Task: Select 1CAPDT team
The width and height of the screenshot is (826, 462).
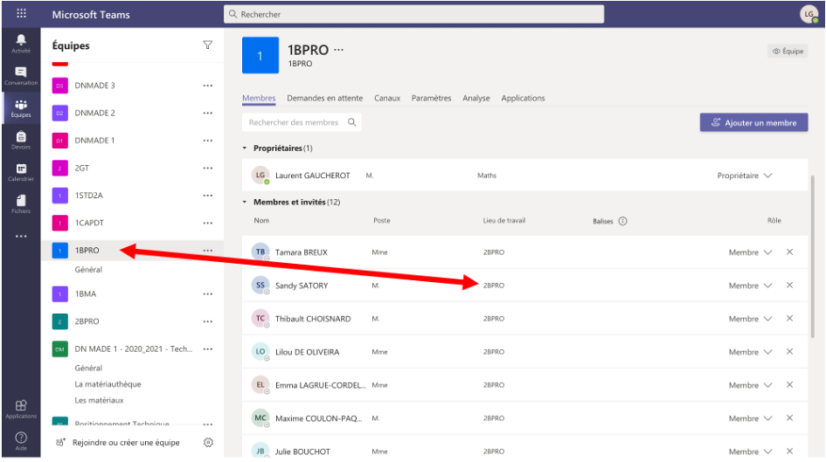Action: tap(89, 223)
